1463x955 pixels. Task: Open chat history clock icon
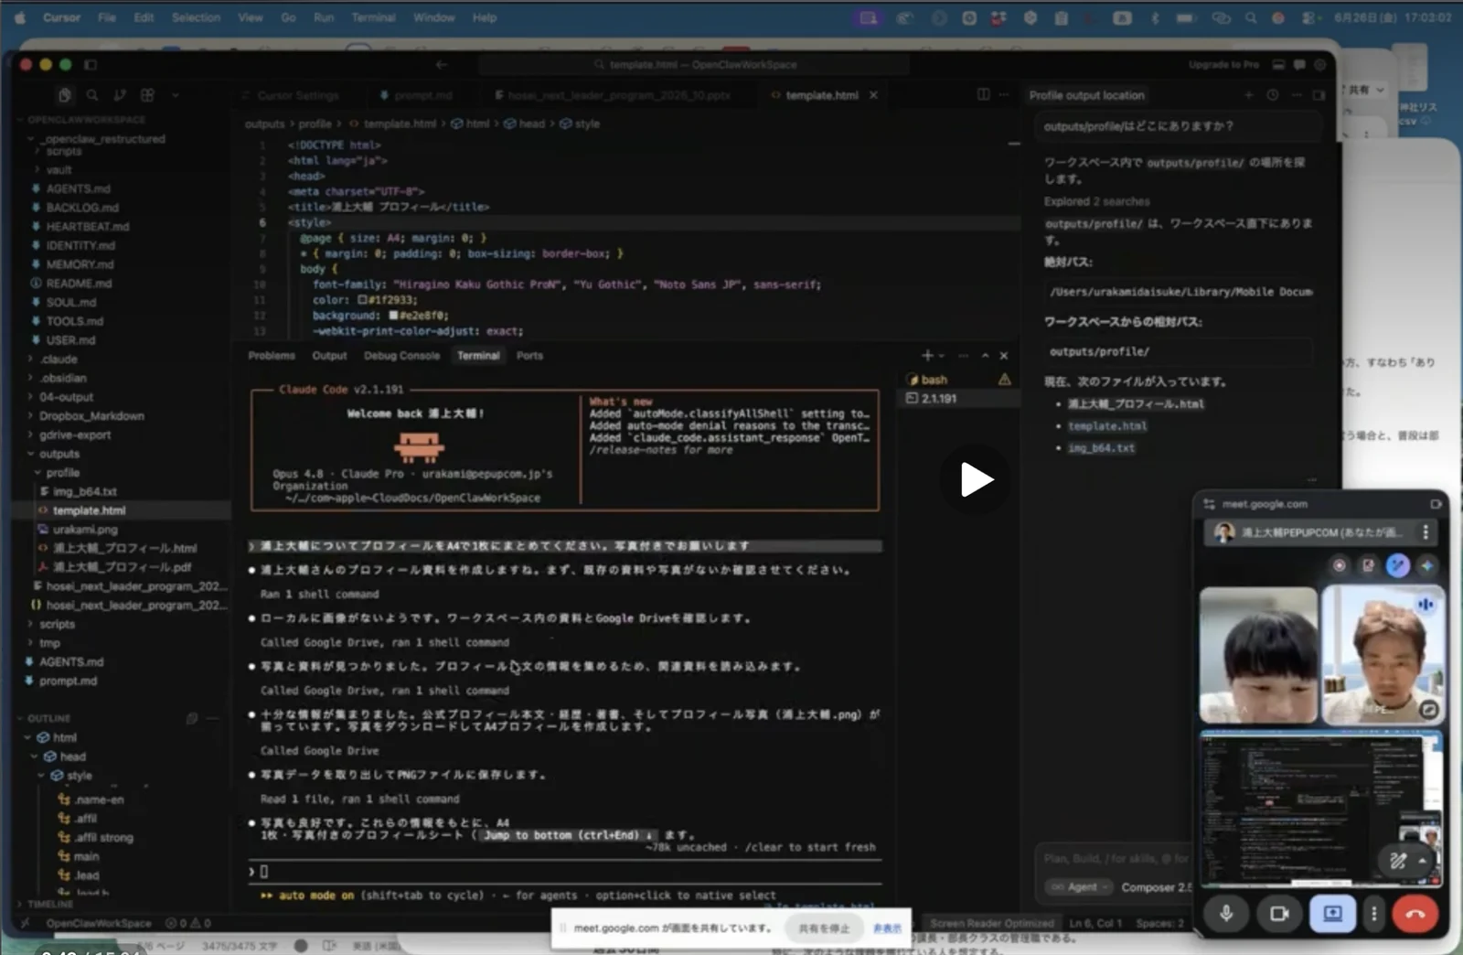tap(1272, 95)
